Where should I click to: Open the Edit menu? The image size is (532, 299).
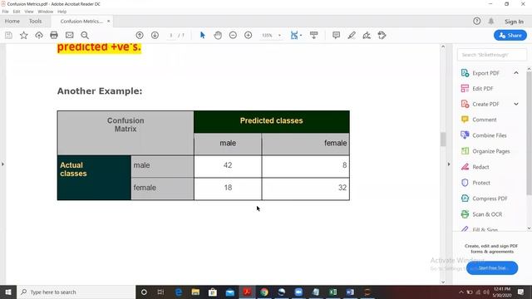tap(17, 12)
